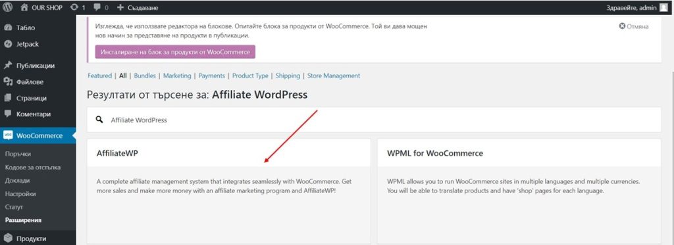Screen dimensions: 674x245
Task: Click the Jetpack icon in sidebar
Action: coord(8,44)
